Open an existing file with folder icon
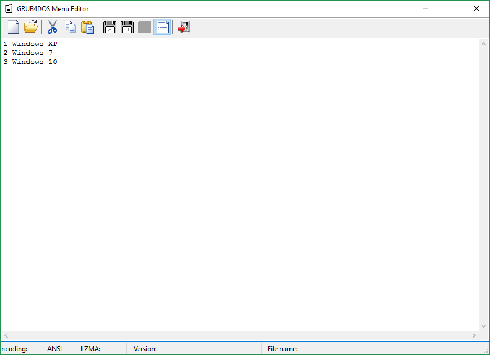This screenshot has width=490, height=355. coord(30,27)
